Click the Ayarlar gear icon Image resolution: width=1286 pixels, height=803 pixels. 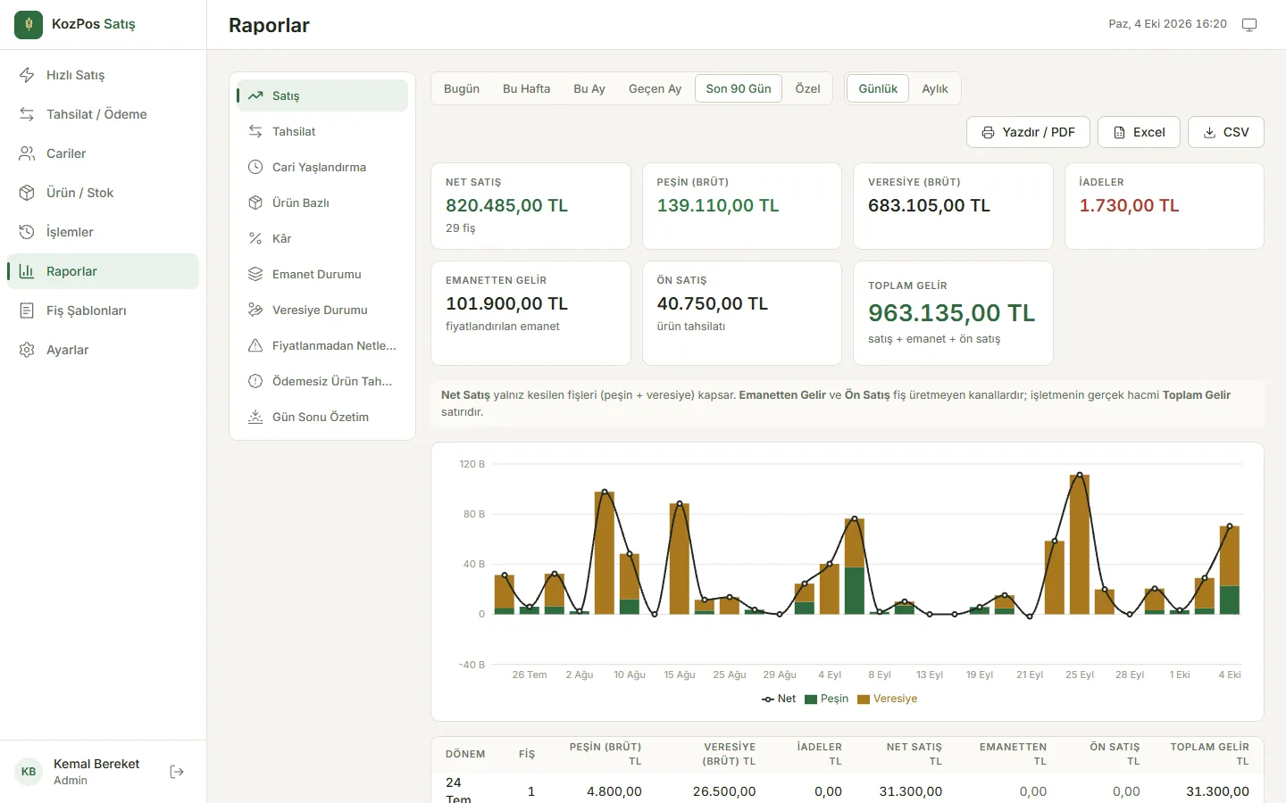(27, 350)
